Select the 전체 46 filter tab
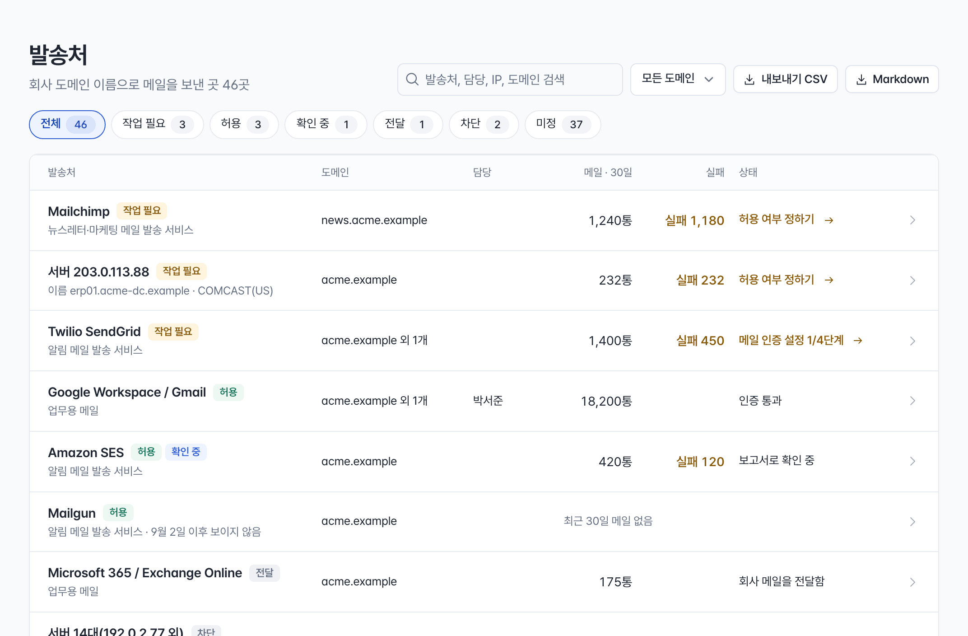The width and height of the screenshot is (968, 636). coord(67,124)
